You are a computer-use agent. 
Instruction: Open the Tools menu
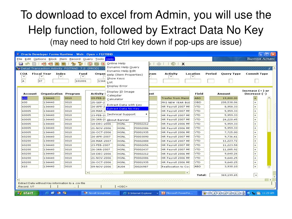[x=100, y=59]
